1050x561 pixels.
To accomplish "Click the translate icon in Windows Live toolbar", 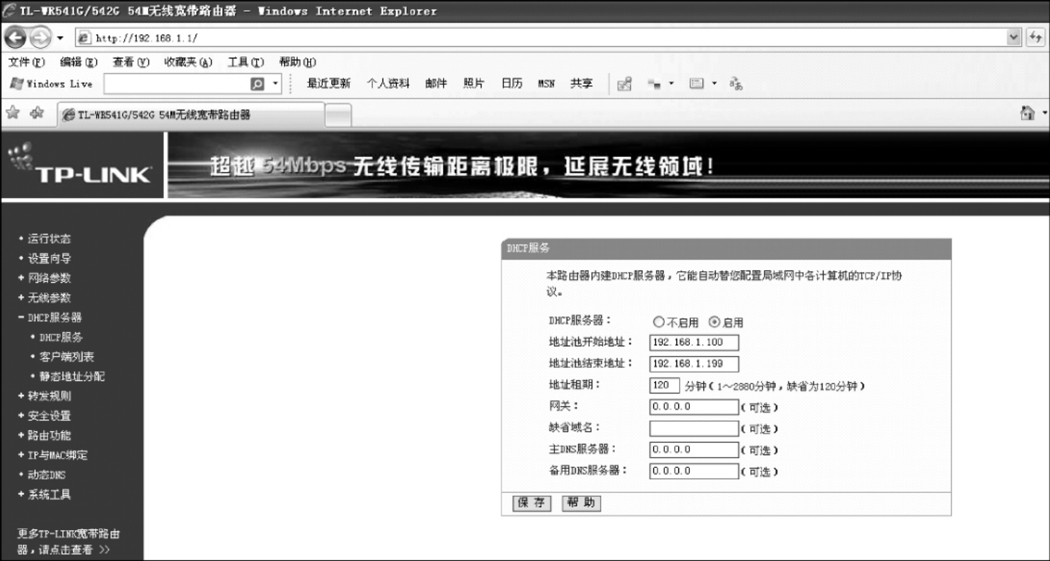I will [x=736, y=84].
